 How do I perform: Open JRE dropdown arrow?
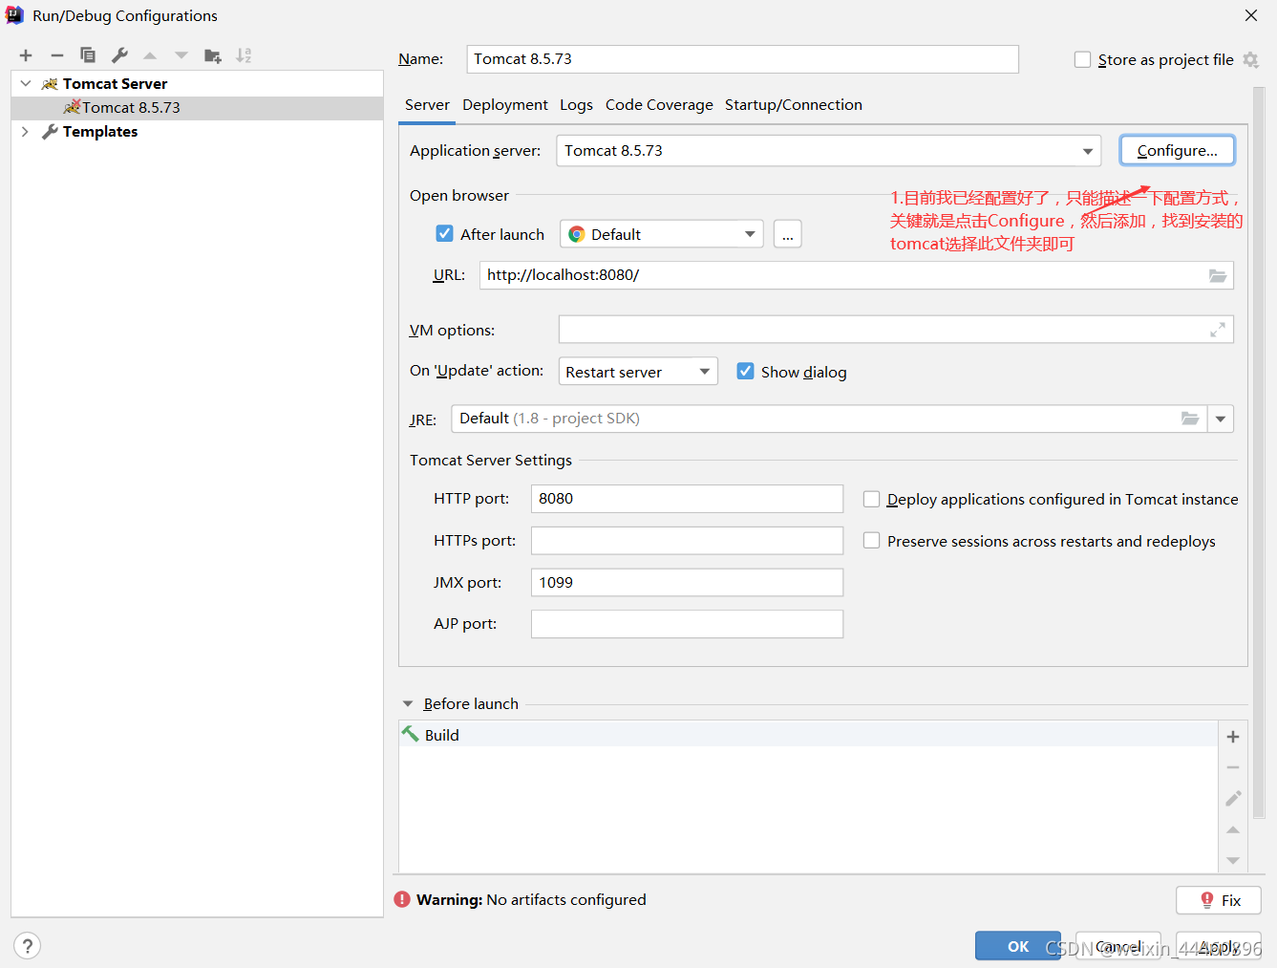coord(1221,419)
